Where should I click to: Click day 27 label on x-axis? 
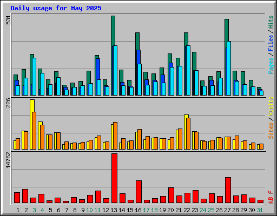227,210
